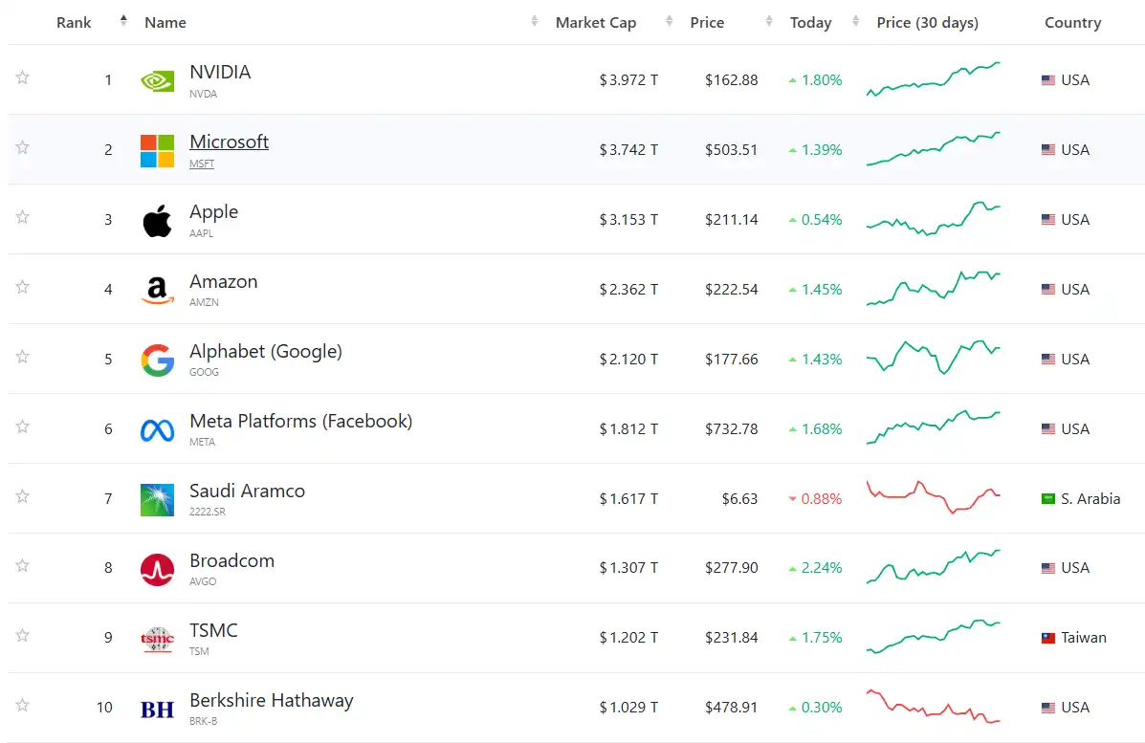The width and height of the screenshot is (1145, 743).
Task: Click Amazon market cap $2.362 T
Action: 628,290
